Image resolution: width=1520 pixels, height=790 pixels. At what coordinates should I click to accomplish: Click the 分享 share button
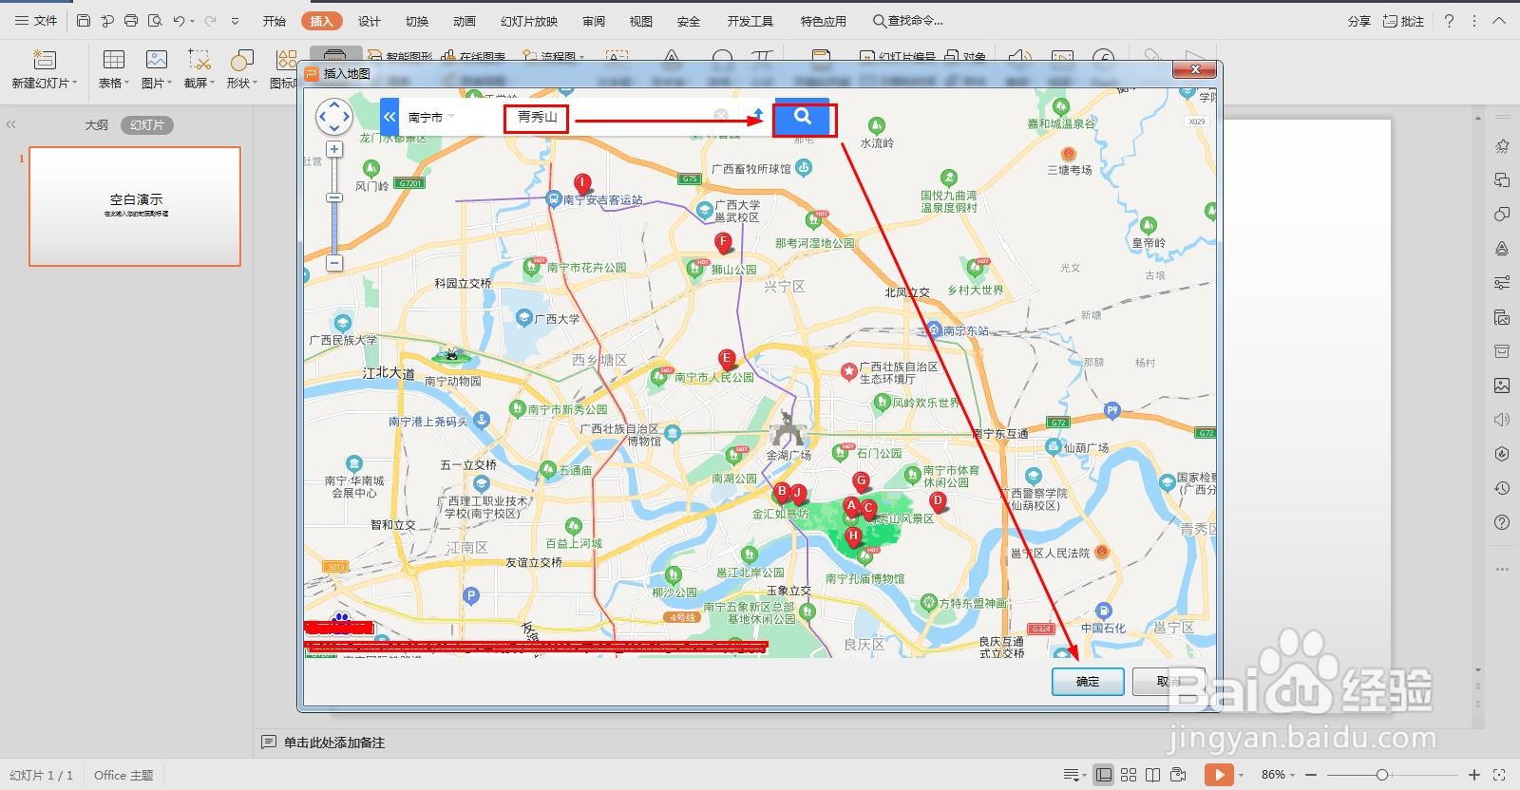(x=1358, y=20)
